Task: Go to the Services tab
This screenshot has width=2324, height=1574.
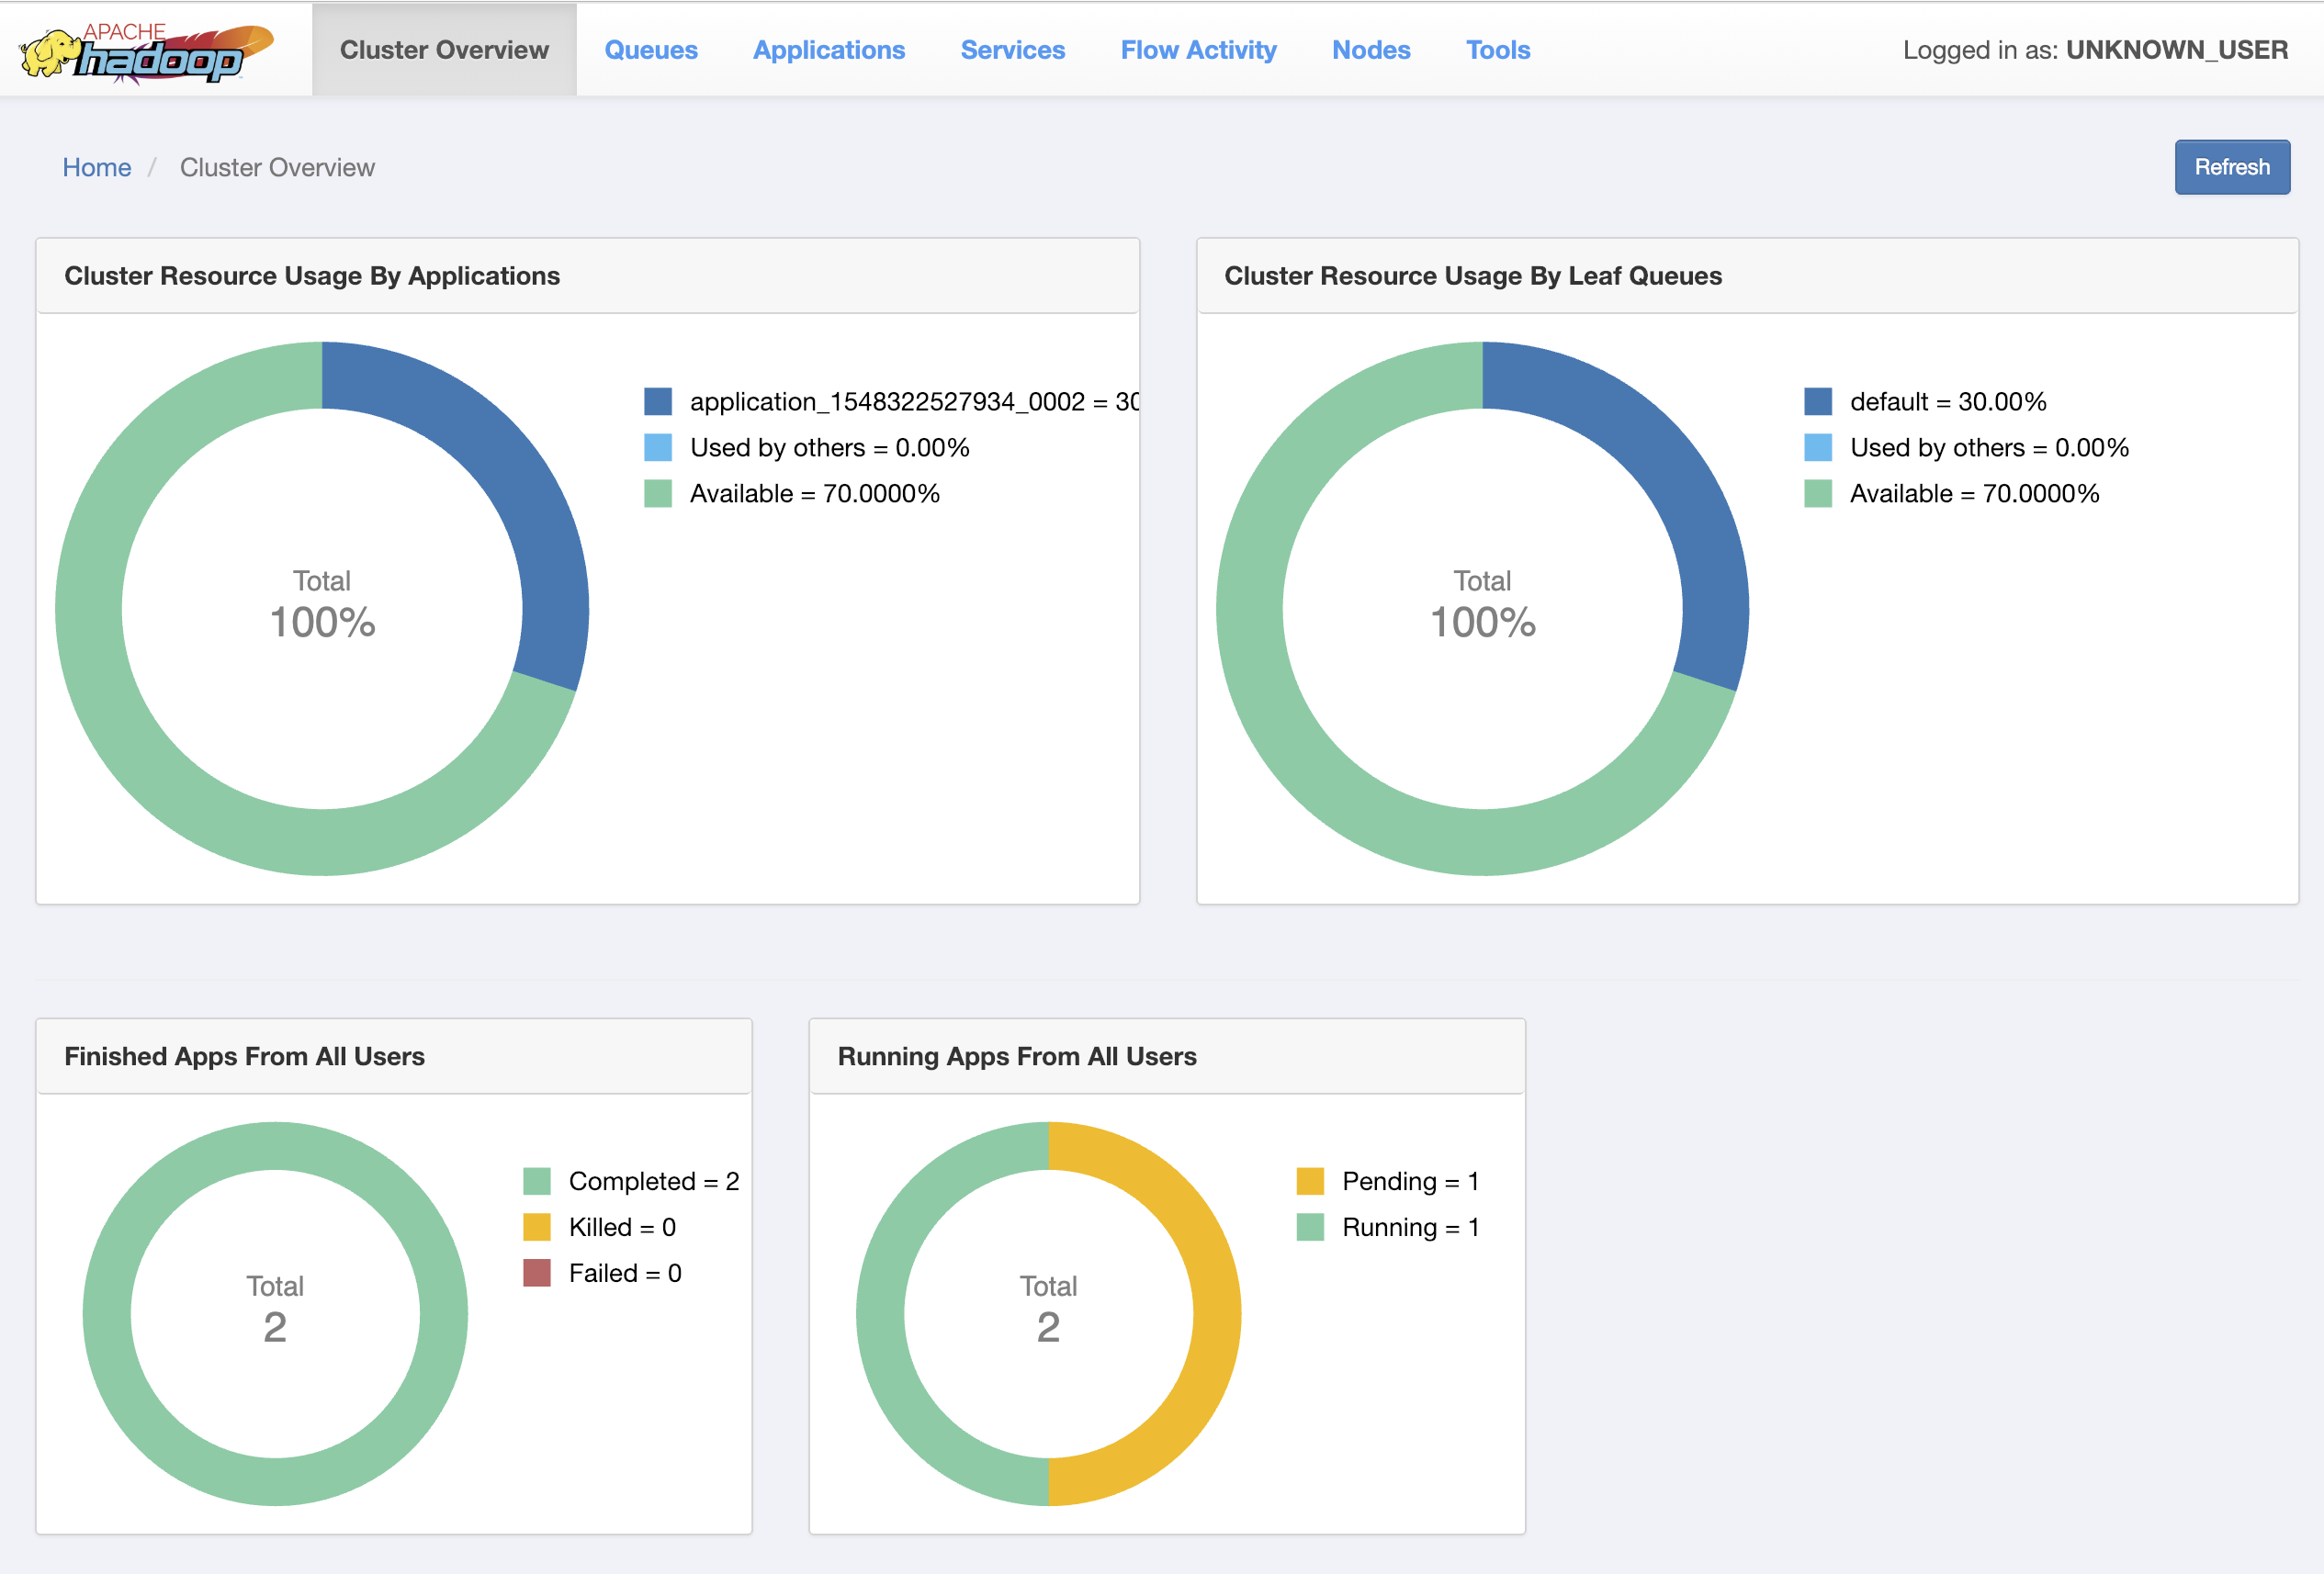Action: coord(1012,50)
